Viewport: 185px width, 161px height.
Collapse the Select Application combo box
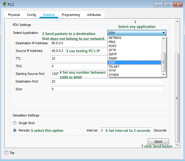click(x=137, y=33)
